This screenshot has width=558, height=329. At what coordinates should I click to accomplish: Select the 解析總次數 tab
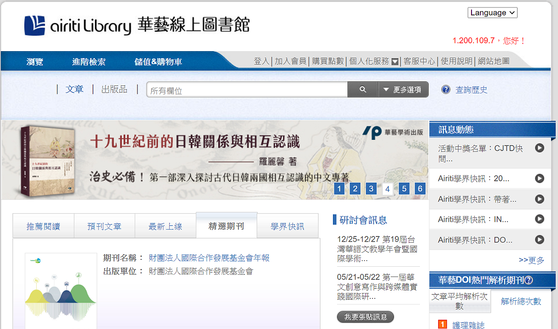tap(521, 302)
